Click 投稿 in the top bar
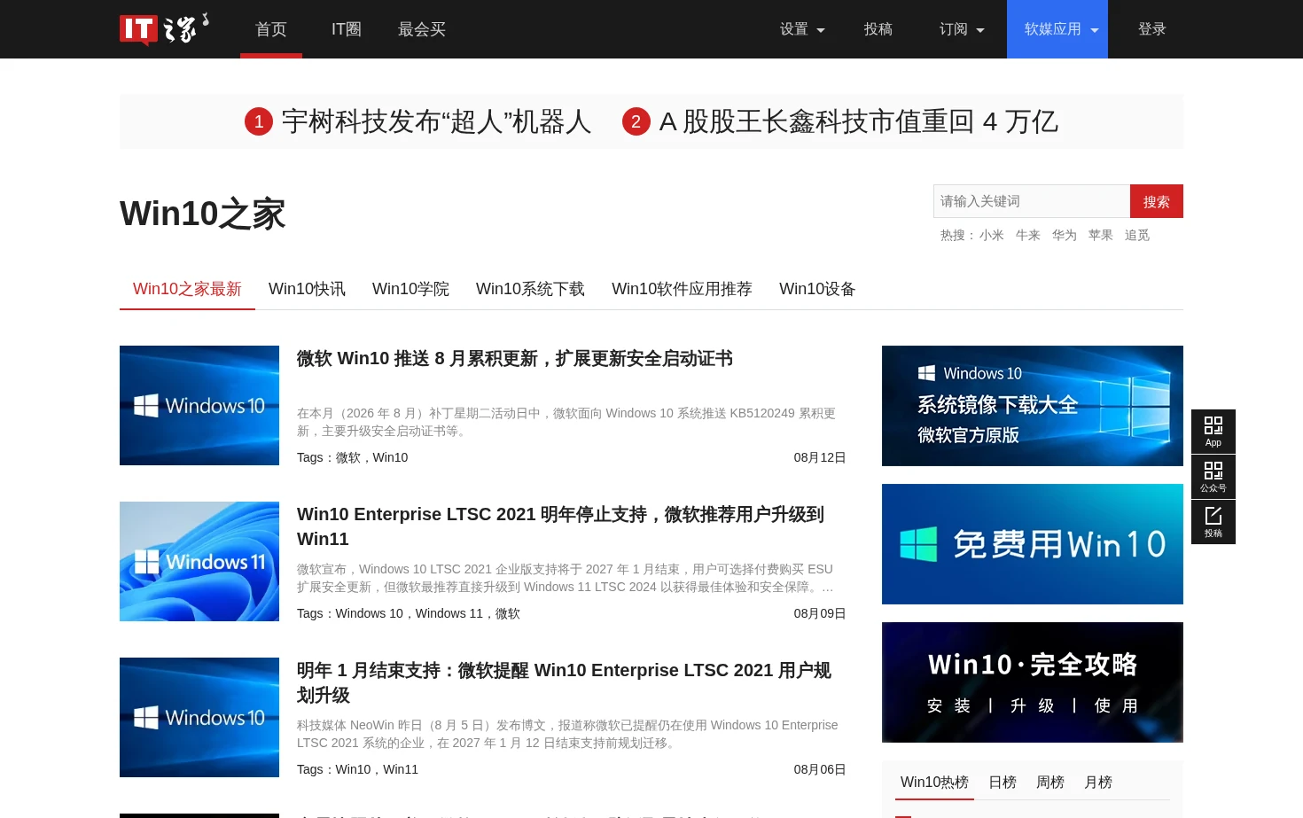1303x818 pixels. click(x=878, y=29)
